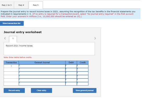Open second row General Journal account dropdown
Screen dimensions: 146x101
point(42,70)
